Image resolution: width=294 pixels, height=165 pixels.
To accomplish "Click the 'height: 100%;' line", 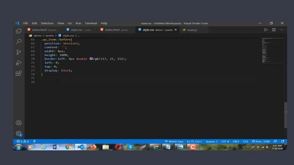I will click(x=57, y=55).
